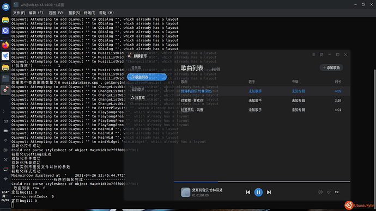Expand the hidden tray icons arrow
The height and width of the screenshot is (211, 376).
4,111
